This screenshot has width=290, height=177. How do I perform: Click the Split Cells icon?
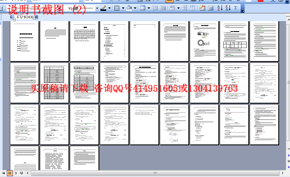pos(163,8)
